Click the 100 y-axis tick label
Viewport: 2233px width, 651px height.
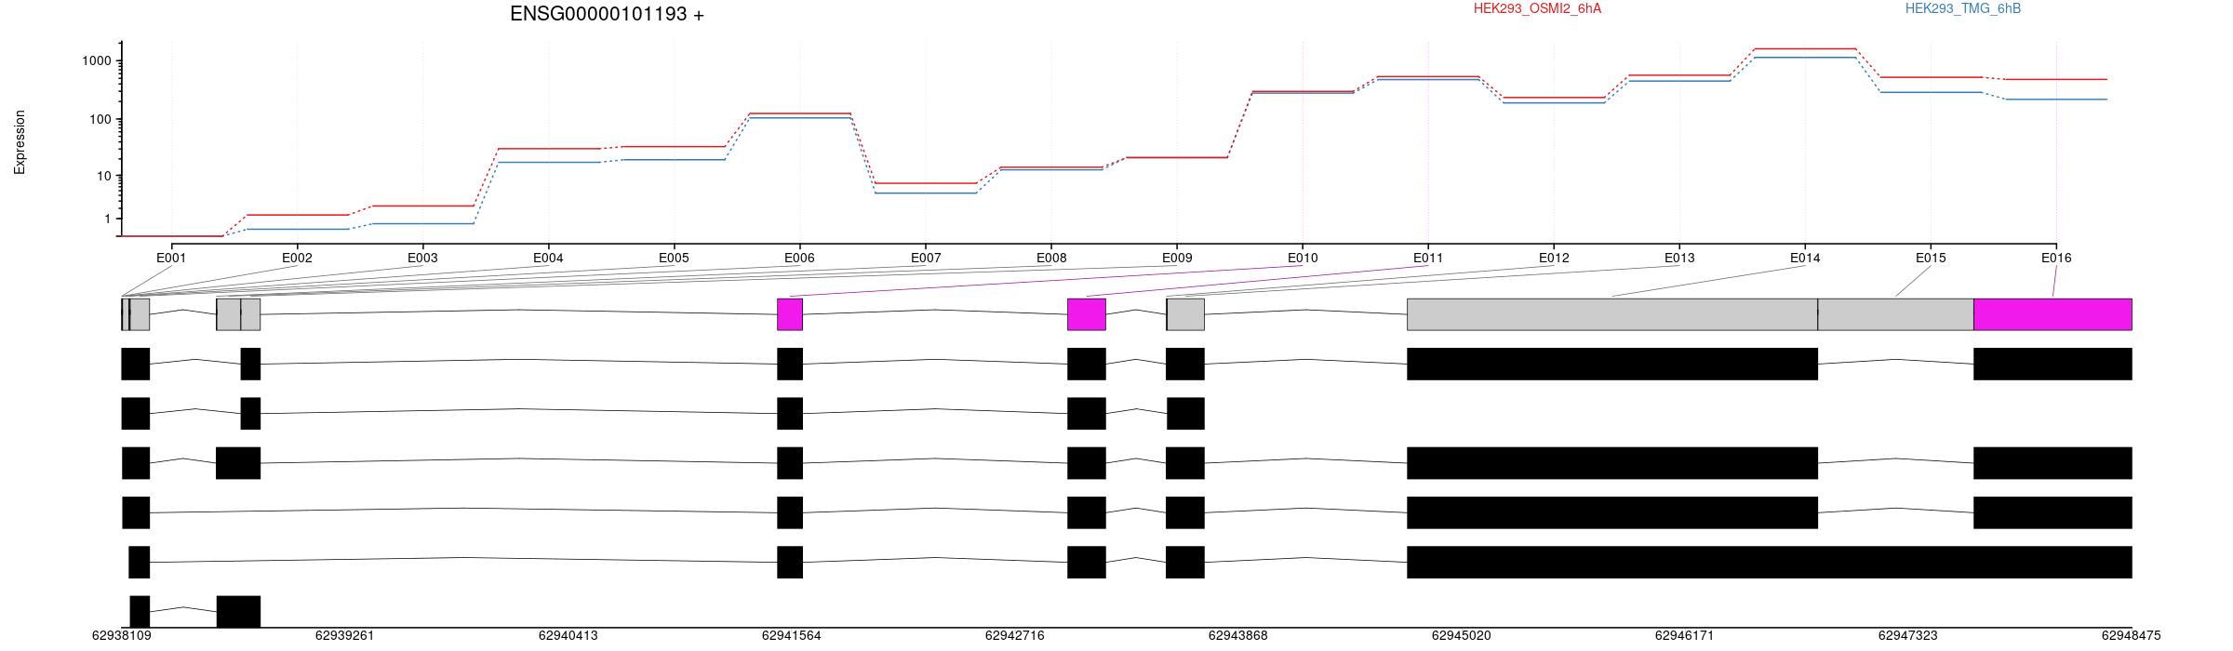point(100,119)
